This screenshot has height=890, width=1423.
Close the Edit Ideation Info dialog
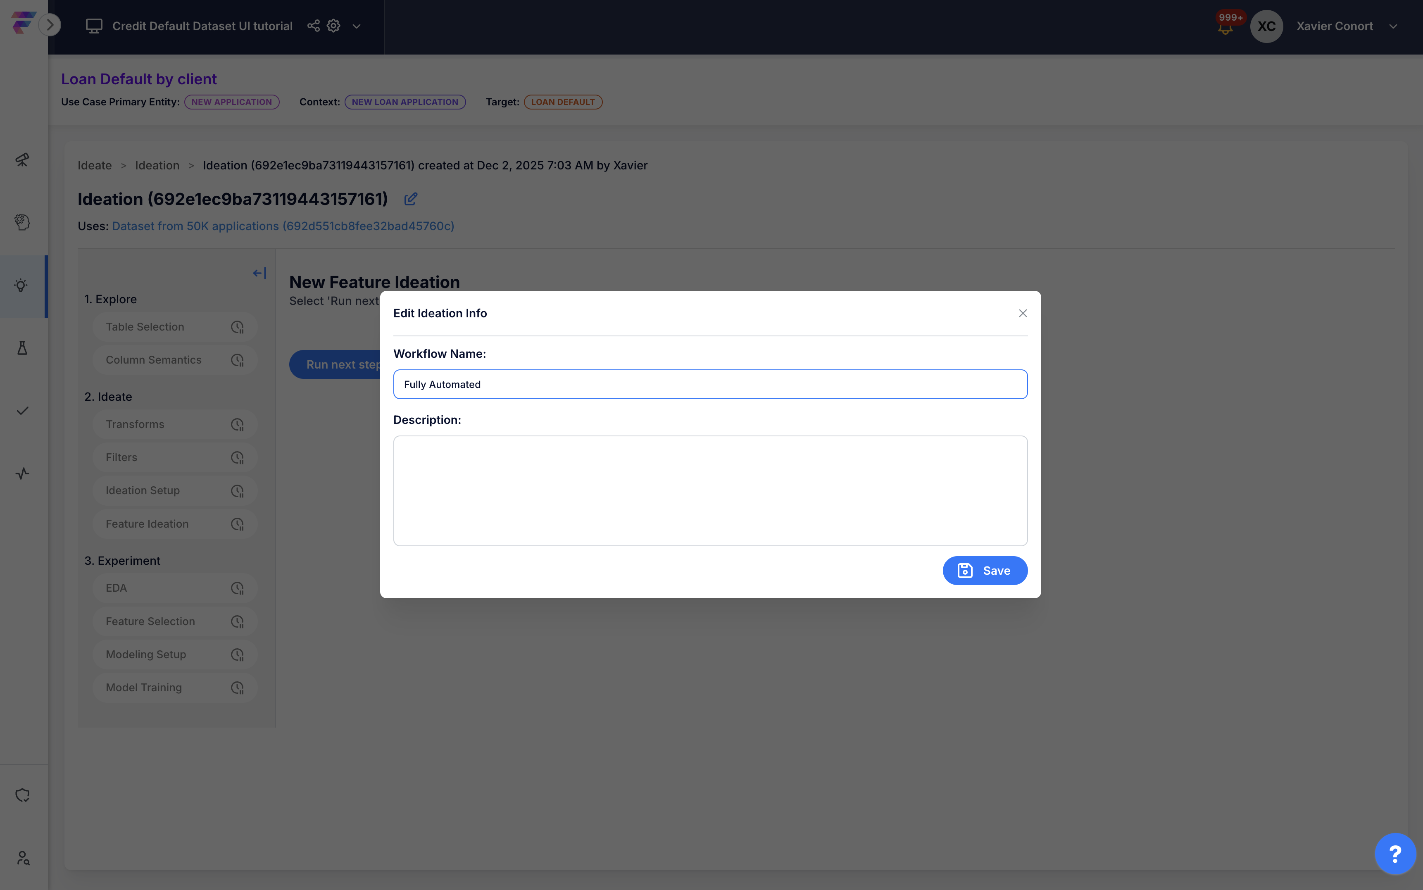(x=1023, y=313)
